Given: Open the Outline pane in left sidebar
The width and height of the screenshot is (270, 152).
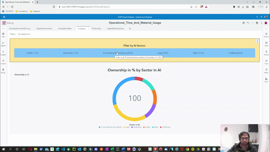Looking at the screenshot, I should tap(3, 62).
